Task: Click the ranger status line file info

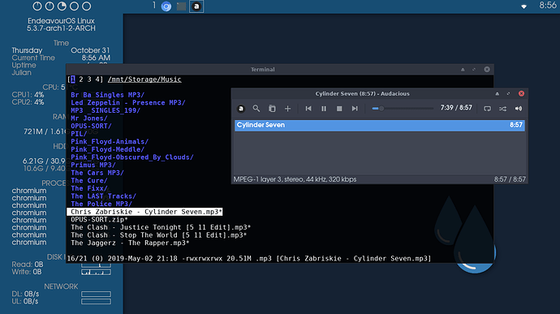Action: click(x=249, y=259)
